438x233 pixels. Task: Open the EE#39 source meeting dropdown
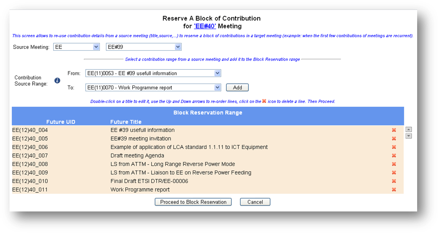coord(143,47)
